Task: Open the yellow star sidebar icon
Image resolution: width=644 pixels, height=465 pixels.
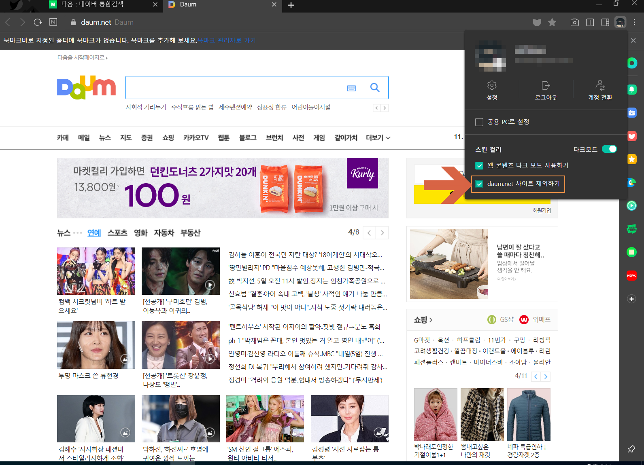Action: pyautogui.click(x=632, y=159)
